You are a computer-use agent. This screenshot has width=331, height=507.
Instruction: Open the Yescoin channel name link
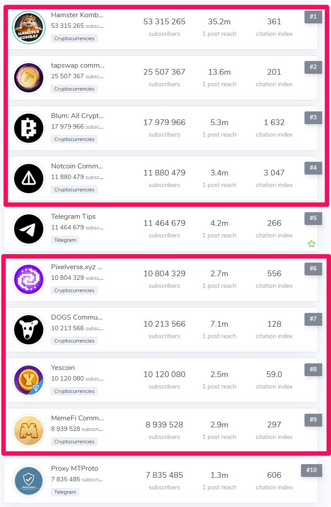pyautogui.click(x=63, y=368)
